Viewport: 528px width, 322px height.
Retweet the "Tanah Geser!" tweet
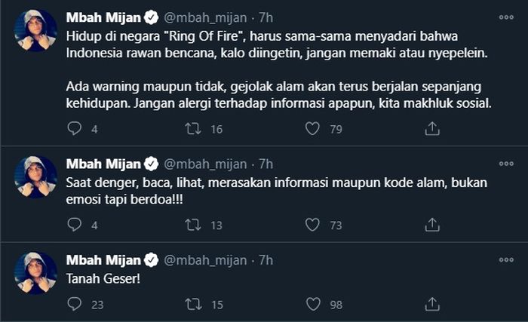[194, 303]
